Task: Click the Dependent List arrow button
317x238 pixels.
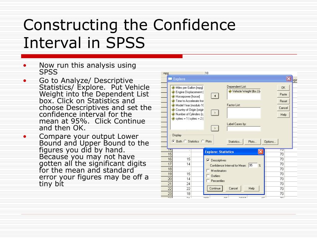Action: point(215,96)
